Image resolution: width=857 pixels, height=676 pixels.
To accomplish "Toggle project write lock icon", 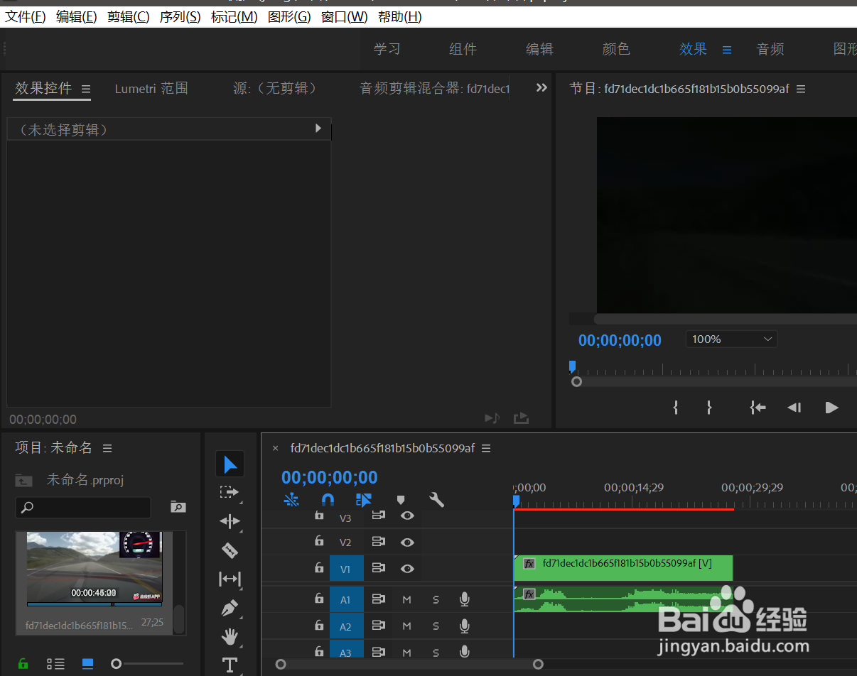I will (x=23, y=664).
